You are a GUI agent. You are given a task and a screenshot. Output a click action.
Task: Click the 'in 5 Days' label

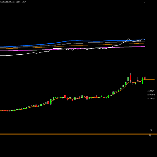click(x=151, y=99)
